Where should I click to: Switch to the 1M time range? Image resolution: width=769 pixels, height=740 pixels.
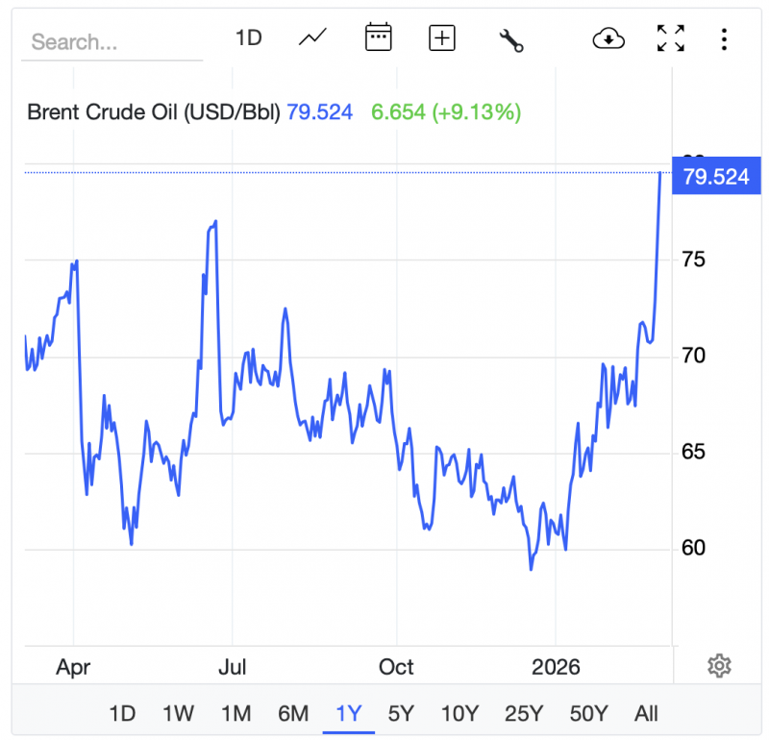[236, 713]
